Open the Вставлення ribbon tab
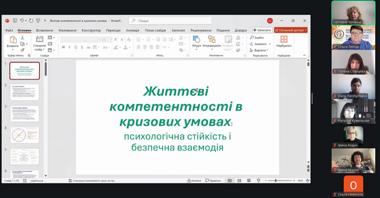Viewport: 380px width, 198px height. point(44,30)
